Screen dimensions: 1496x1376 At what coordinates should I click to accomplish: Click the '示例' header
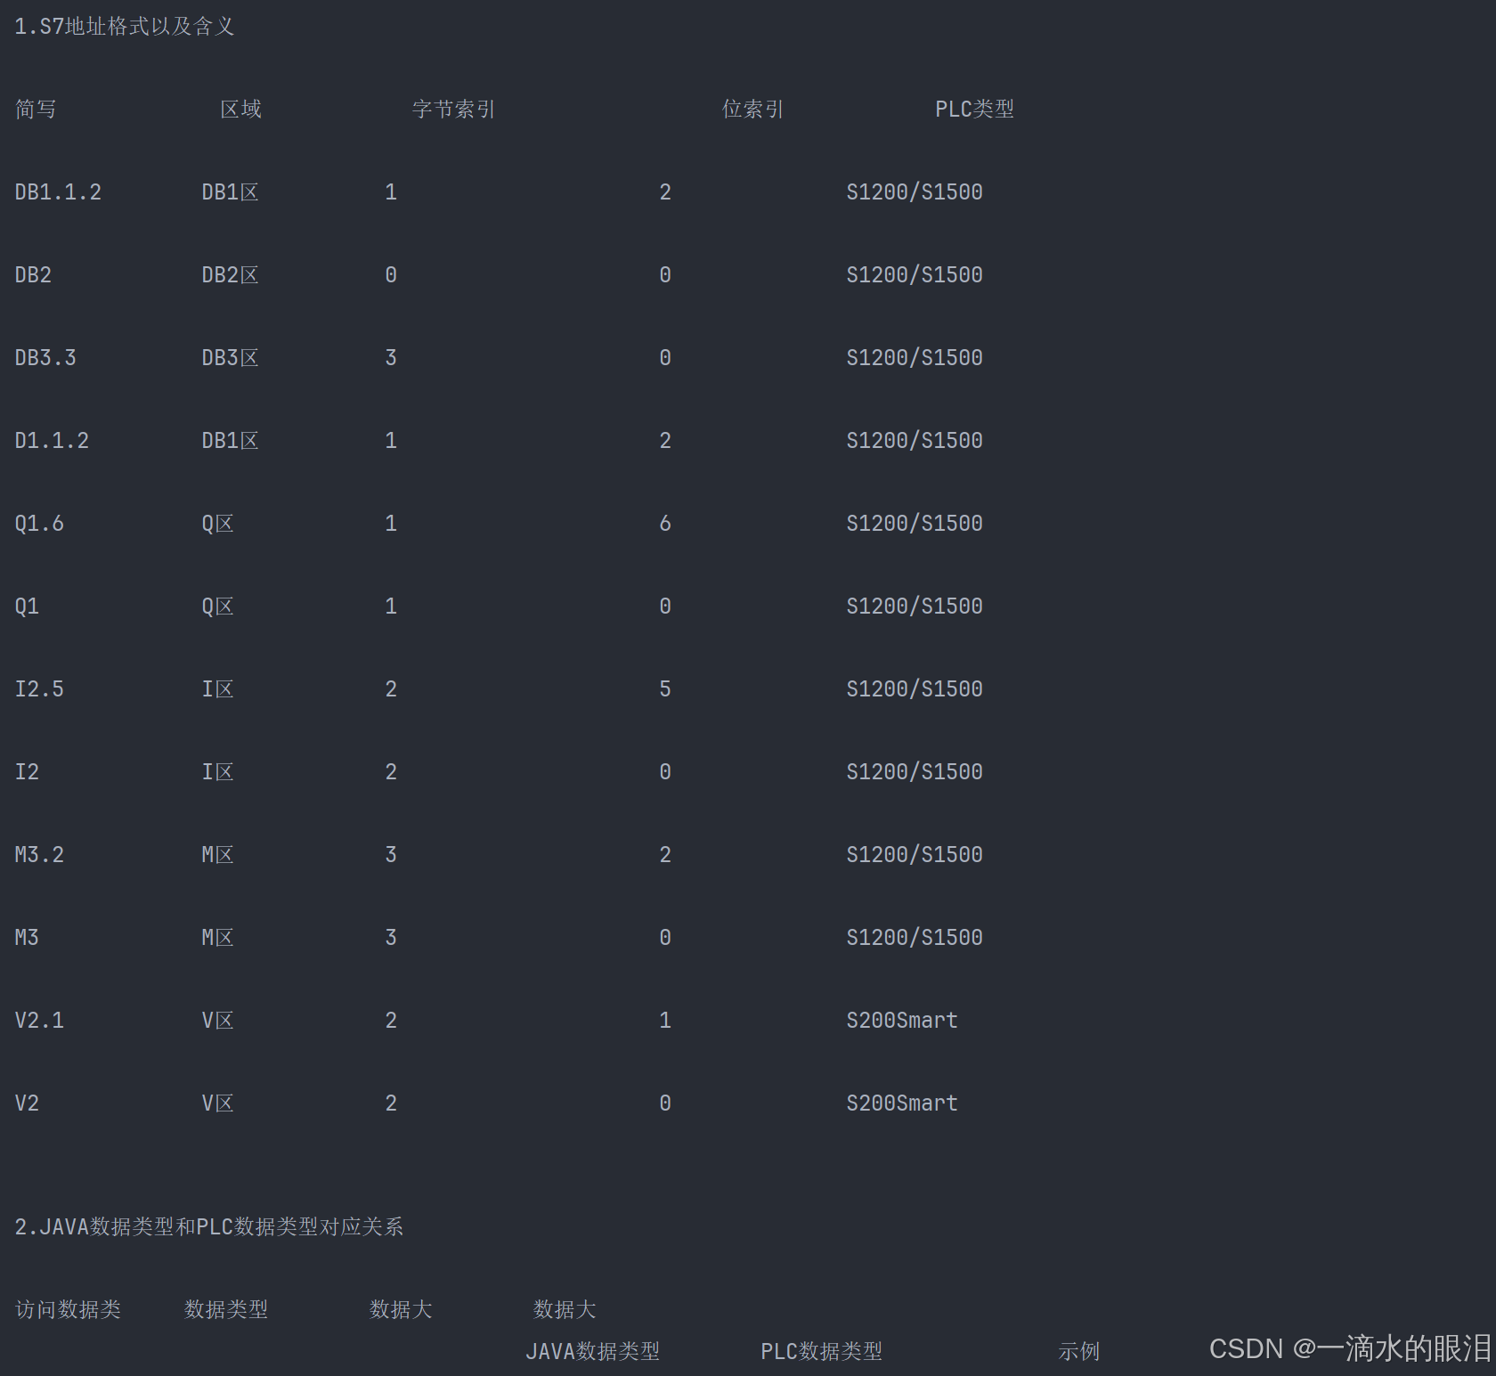tap(1079, 1352)
